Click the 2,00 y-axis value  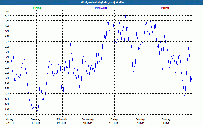point(8,93)
